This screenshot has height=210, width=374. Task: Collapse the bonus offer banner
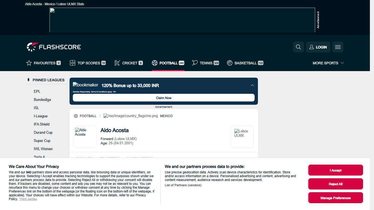252,85
